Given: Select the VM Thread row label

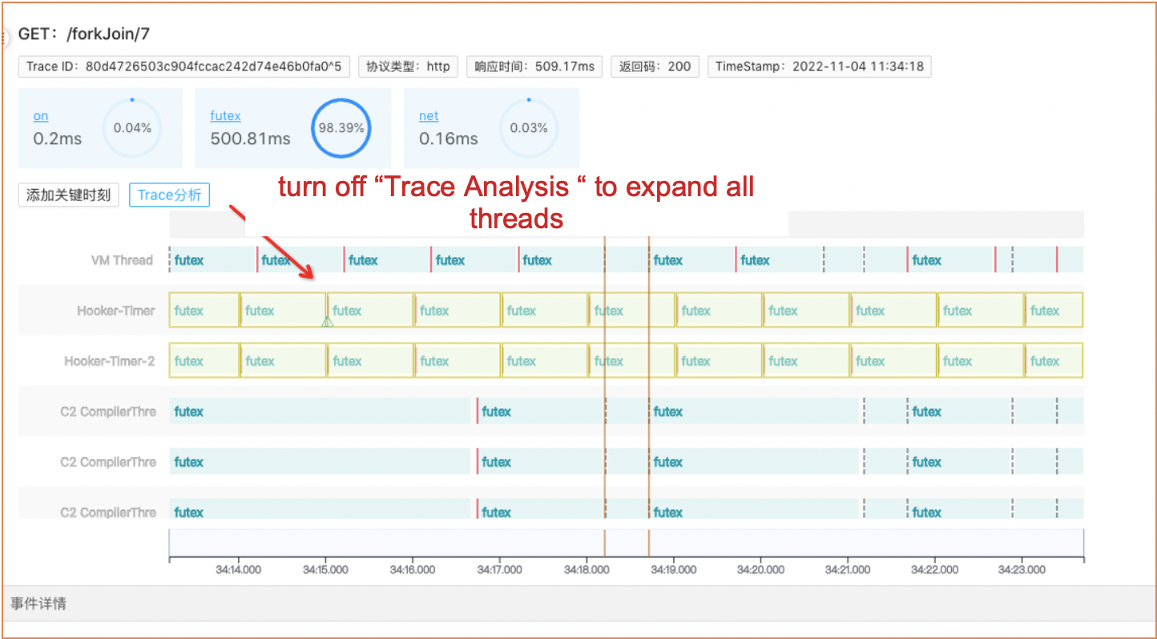Looking at the screenshot, I should coord(122,260).
